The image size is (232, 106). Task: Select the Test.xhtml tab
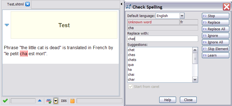pos(15,4)
